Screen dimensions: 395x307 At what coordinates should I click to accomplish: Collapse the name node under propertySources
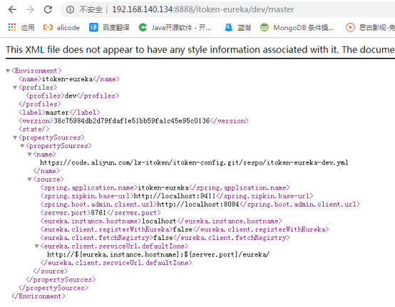pos(29,155)
